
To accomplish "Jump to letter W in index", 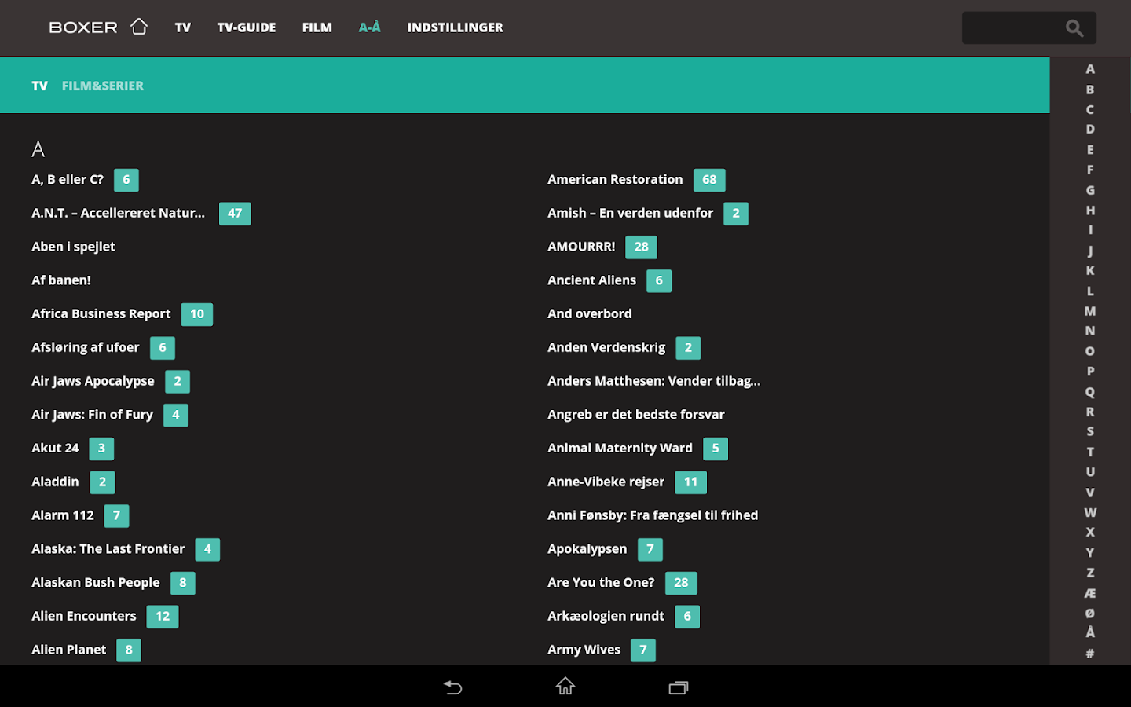I will (1090, 512).
